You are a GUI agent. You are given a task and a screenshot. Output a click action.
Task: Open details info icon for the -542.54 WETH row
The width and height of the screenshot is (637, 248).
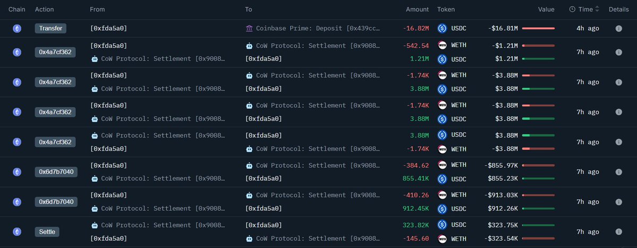tap(619, 53)
